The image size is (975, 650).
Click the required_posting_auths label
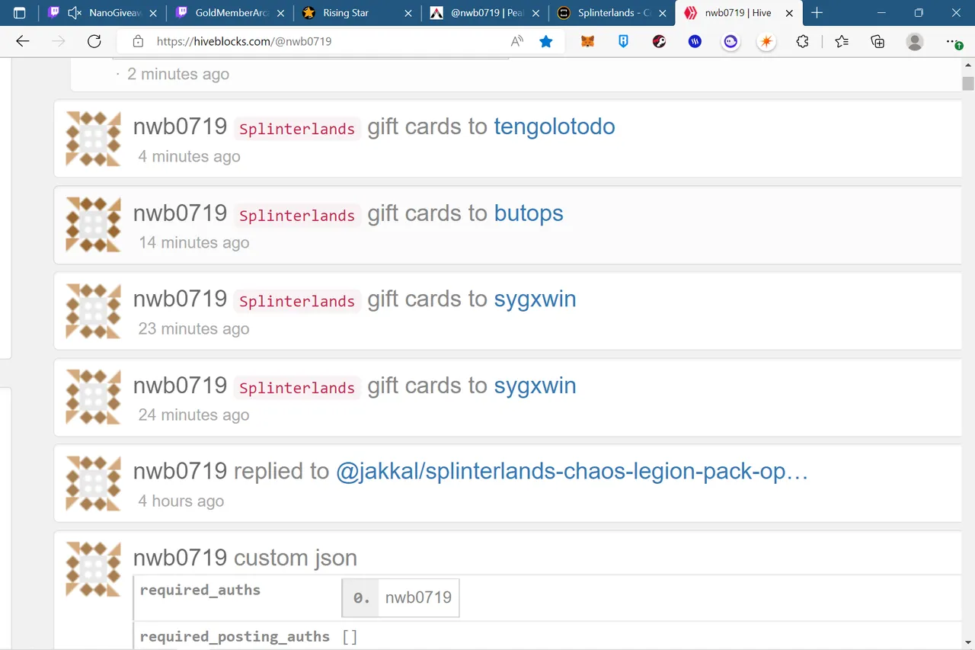235,636
